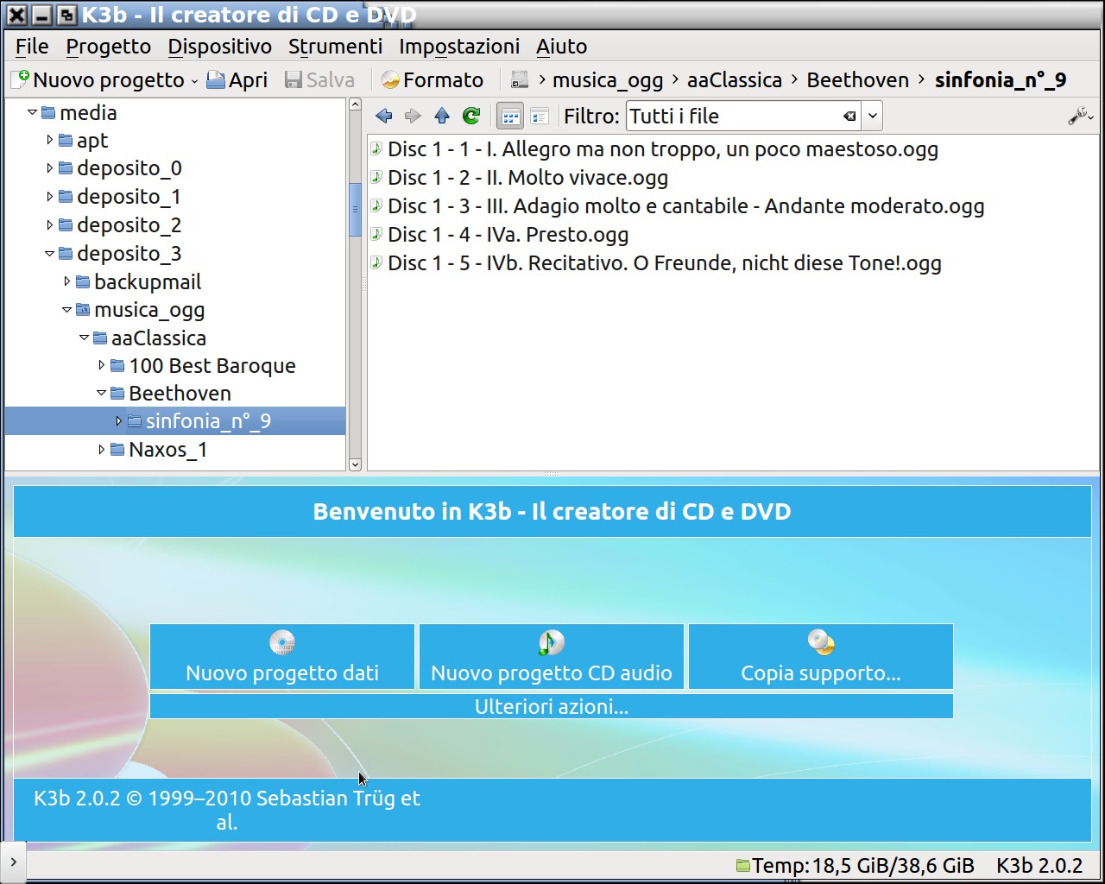The image size is (1105, 884).
Task: Click Ulteriori azioni button
Action: (x=552, y=706)
